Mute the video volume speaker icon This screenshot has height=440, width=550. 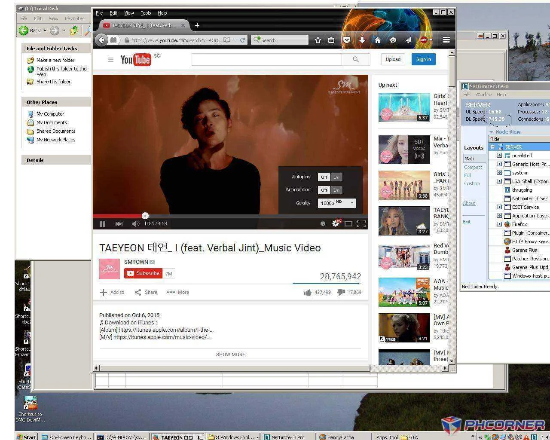coord(135,223)
